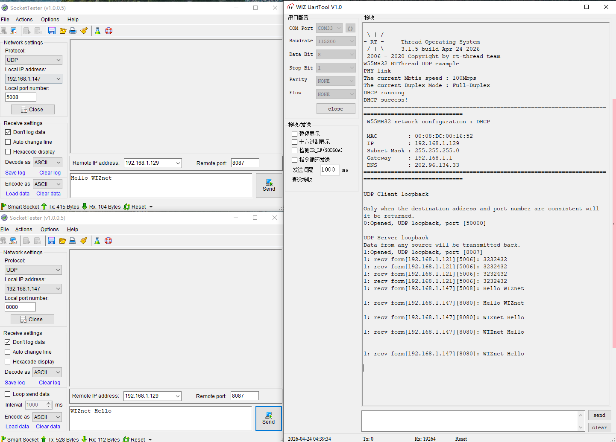The width and height of the screenshot is (616, 442).
Task: Open the Baudrate 115200 dropdown in WIZ UartTool
Action: (x=336, y=41)
